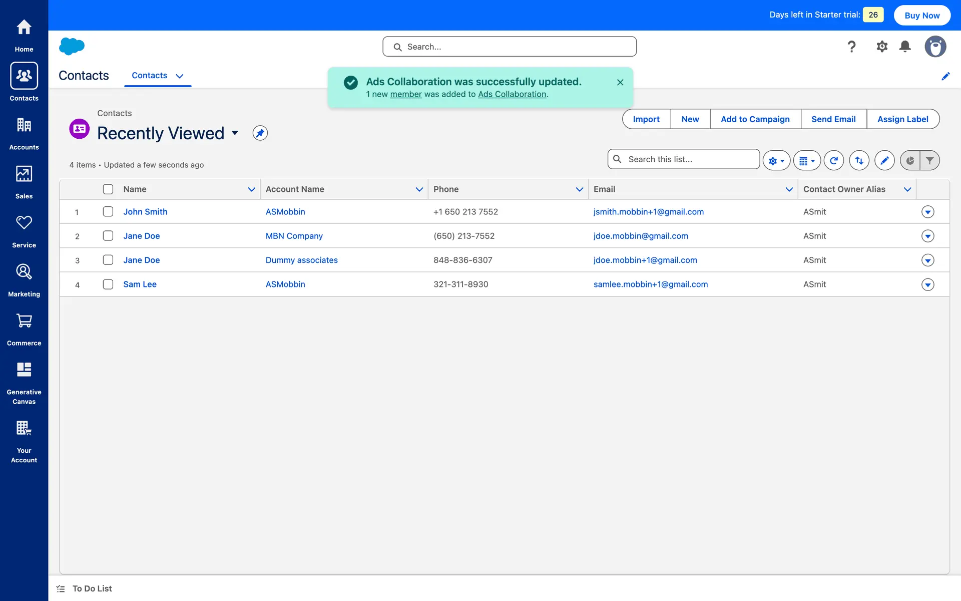Image resolution: width=961 pixels, height=601 pixels.
Task: Check the Sam Lee row checkbox
Action: [x=108, y=284]
